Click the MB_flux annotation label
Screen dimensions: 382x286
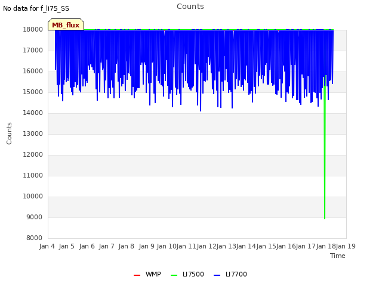tap(66, 25)
